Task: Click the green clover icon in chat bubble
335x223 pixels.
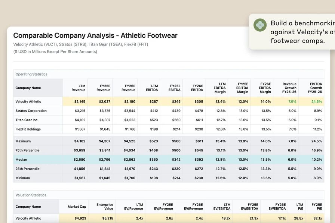Action: tap(260, 25)
